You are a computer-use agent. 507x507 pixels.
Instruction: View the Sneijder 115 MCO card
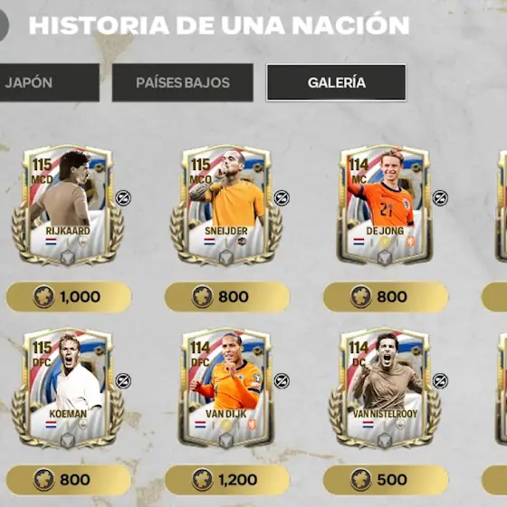point(226,206)
